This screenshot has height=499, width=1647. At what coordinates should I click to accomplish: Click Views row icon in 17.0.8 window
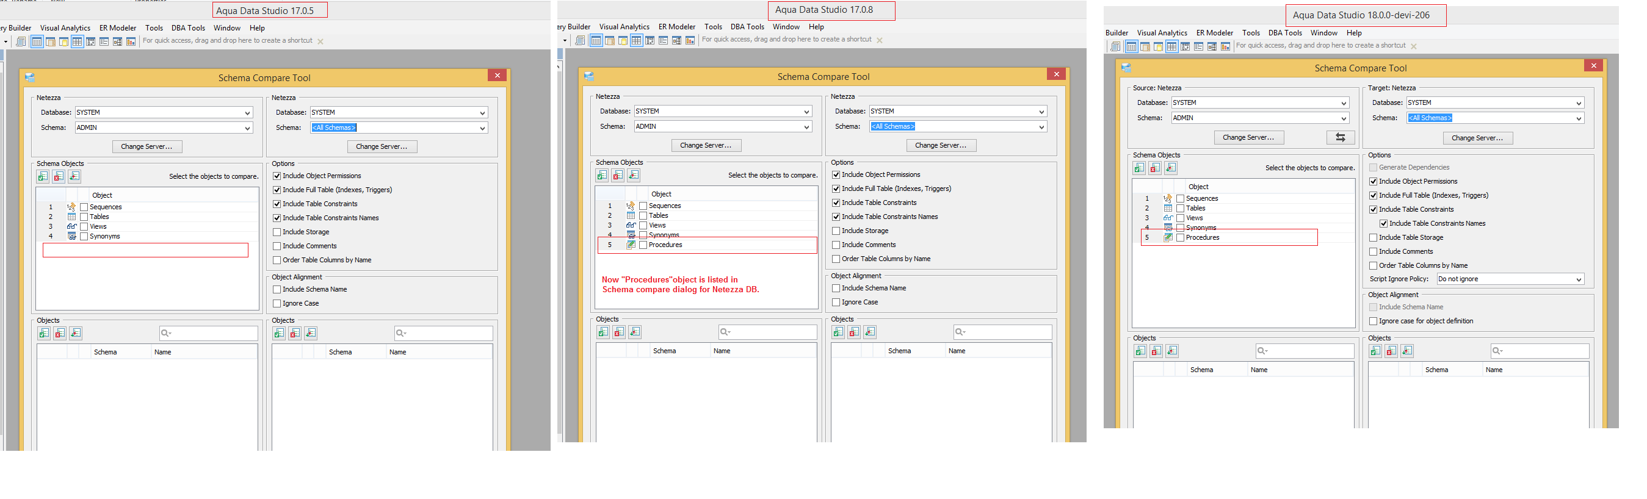click(x=631, y=225)
